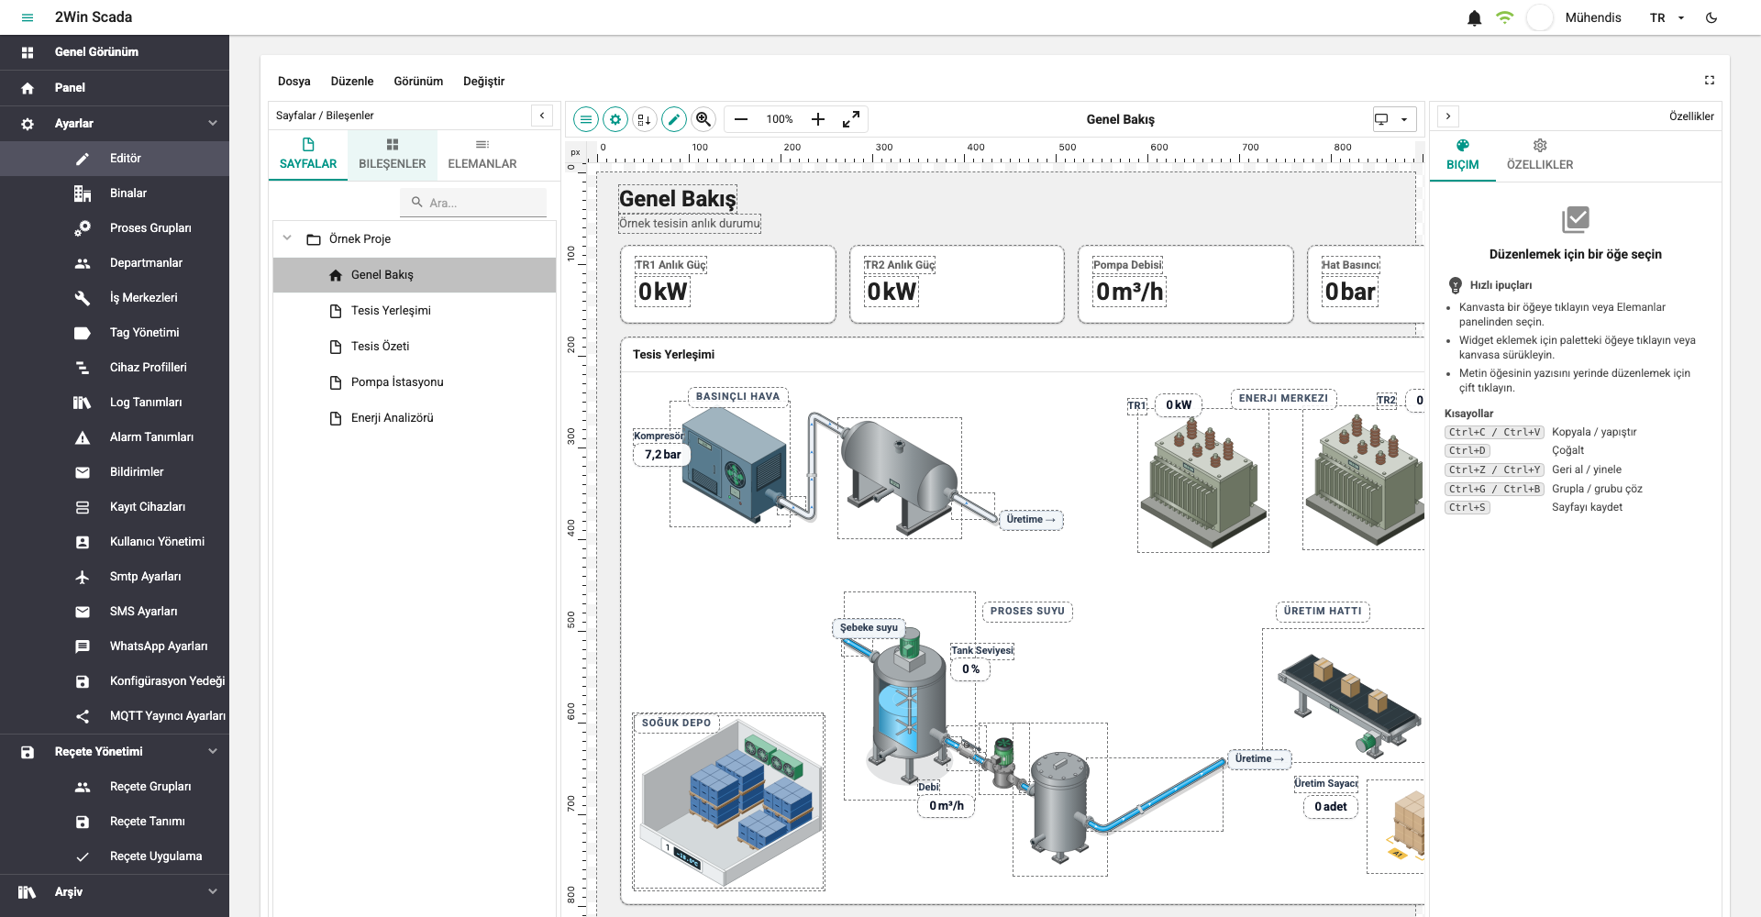Click the pencil edit toolbar icon
1761x917 pixels.
(674, 119)
